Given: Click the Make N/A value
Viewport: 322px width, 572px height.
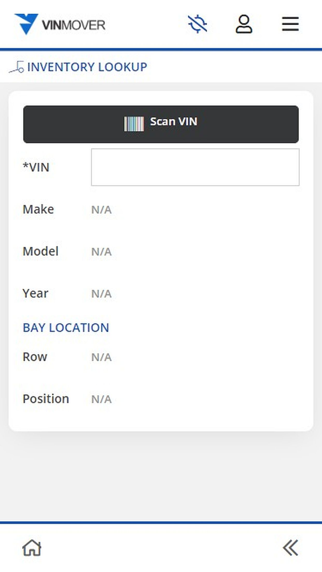Looking at the screenshot, I should click(101, 210).
